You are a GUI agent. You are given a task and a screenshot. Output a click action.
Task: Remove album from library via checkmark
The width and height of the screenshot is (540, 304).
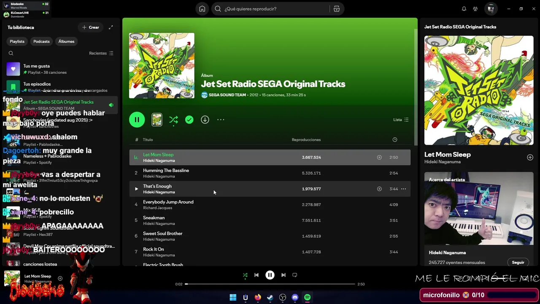point(189,119)
